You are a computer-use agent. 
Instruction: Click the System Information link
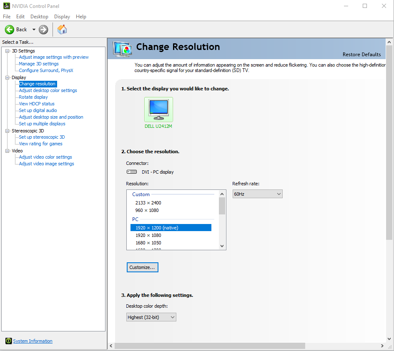[x=33, y=341]
